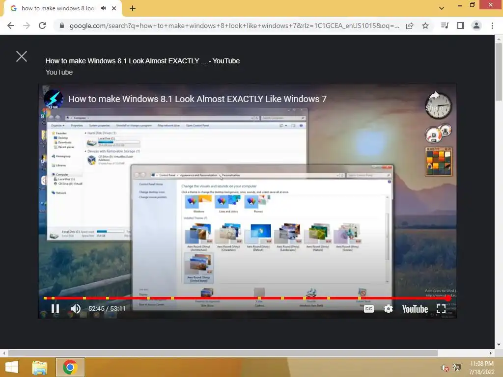This screenshot has width=503, height=377.
Task: Open a new tab with the plus button
Action: point(133,8)
